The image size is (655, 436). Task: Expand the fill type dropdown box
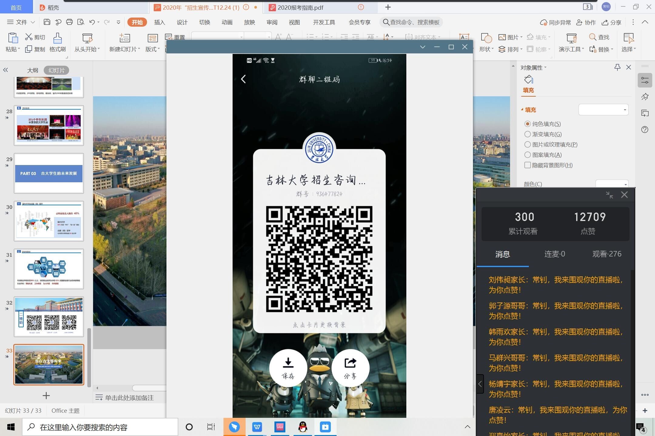coord(603,110)
